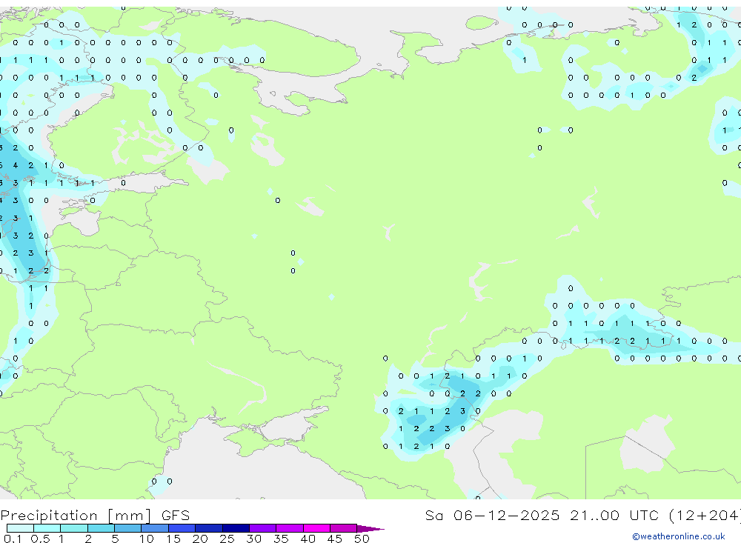The image size is (741, 543).
Task: Choose the 25–30 mm navy swatch
Action: click(x=236, y=528)
